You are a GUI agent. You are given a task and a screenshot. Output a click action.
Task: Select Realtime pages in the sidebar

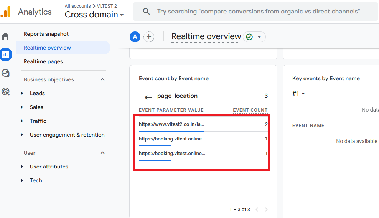point(43,61)
